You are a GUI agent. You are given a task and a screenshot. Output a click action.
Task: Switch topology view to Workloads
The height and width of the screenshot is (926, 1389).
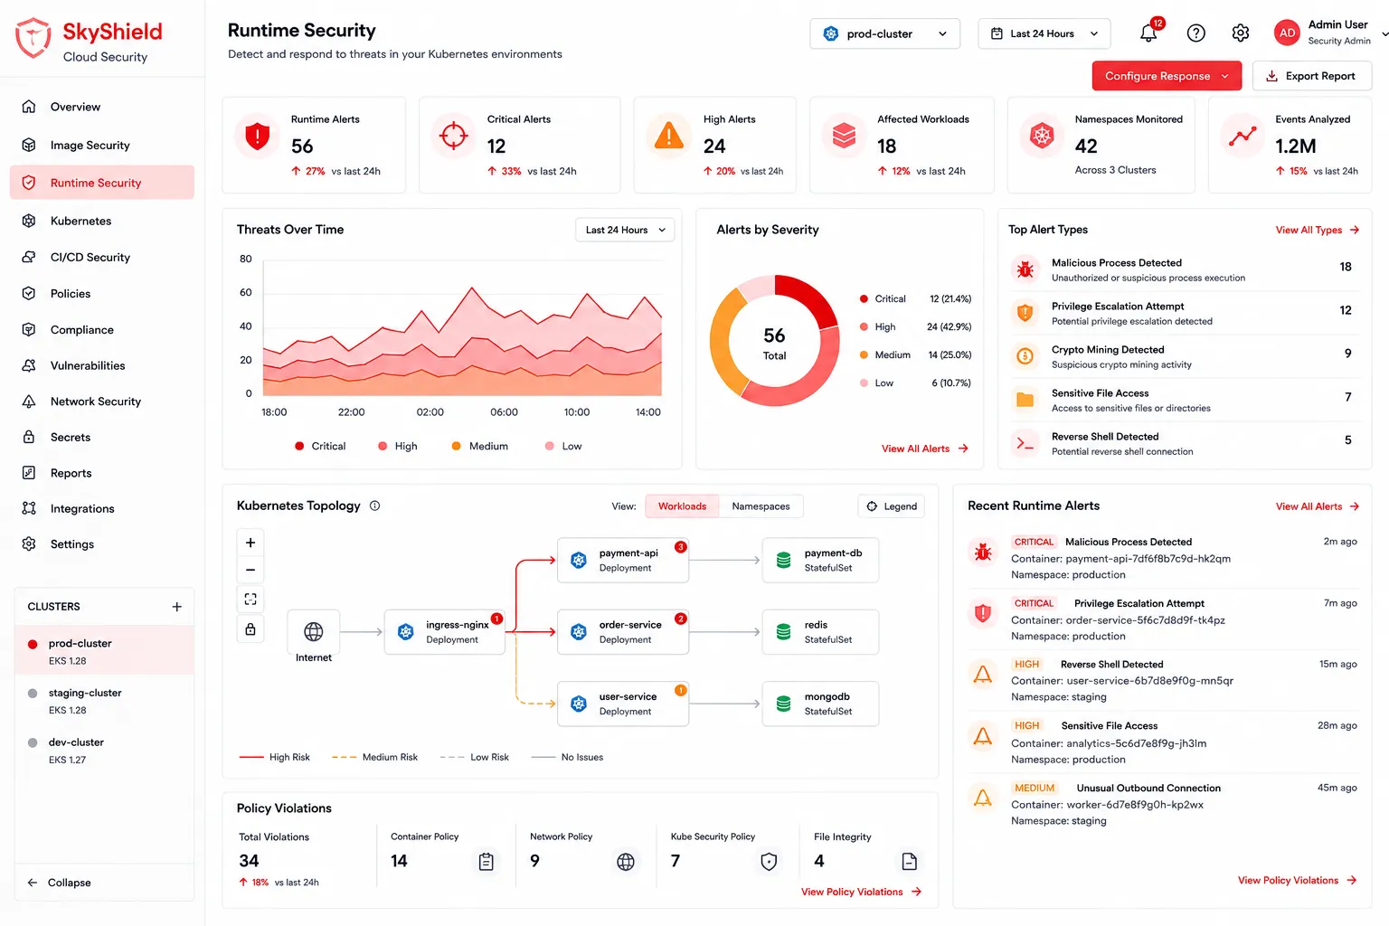[x=682, y=506]
